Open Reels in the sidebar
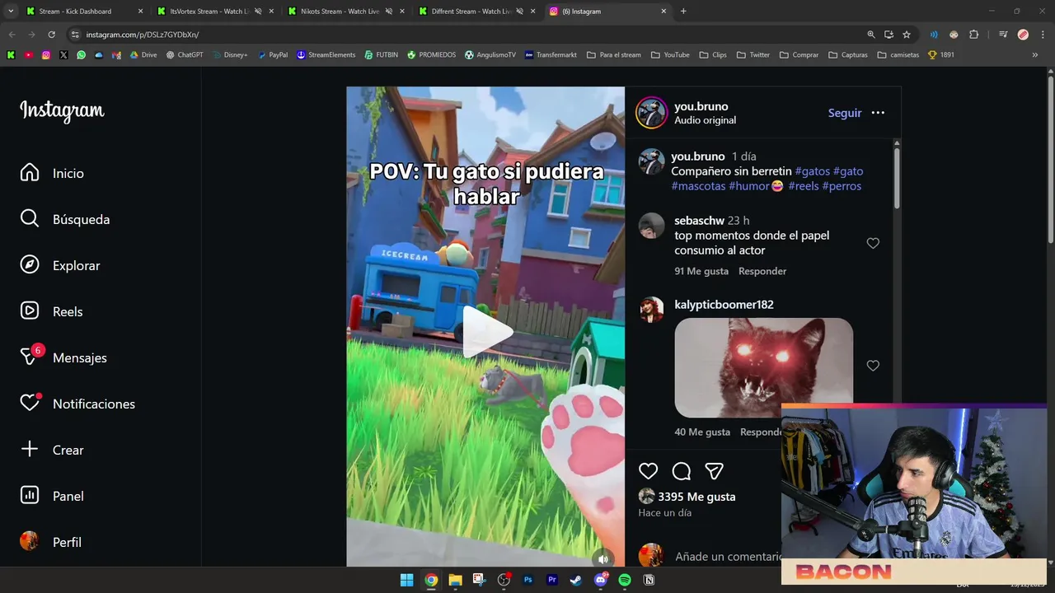1055x593 pixels. [51, 311]
